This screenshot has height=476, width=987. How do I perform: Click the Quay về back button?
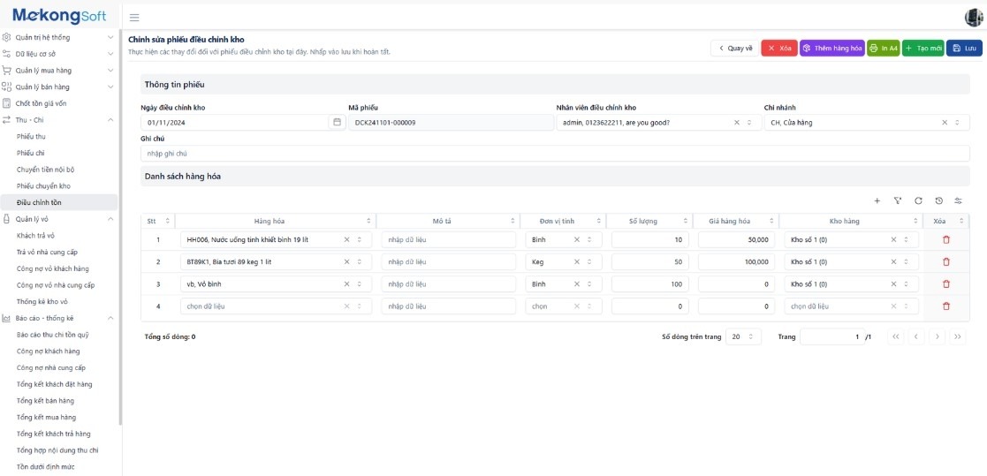[x=734, y=48]
